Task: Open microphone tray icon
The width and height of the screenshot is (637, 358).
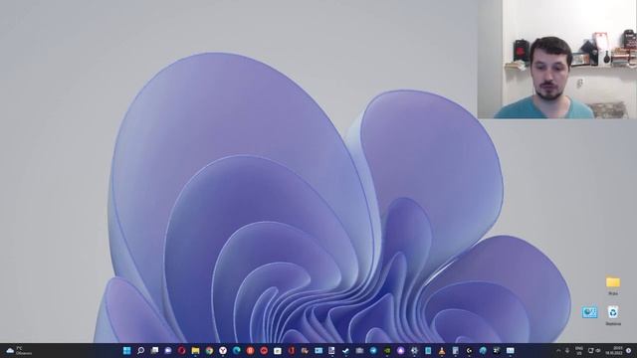Action: 567,351
